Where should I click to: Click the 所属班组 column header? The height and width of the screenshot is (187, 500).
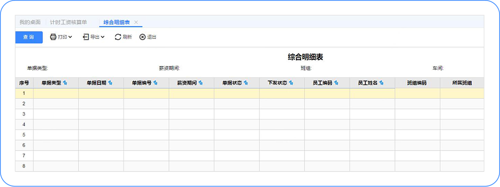pos(462,83)
